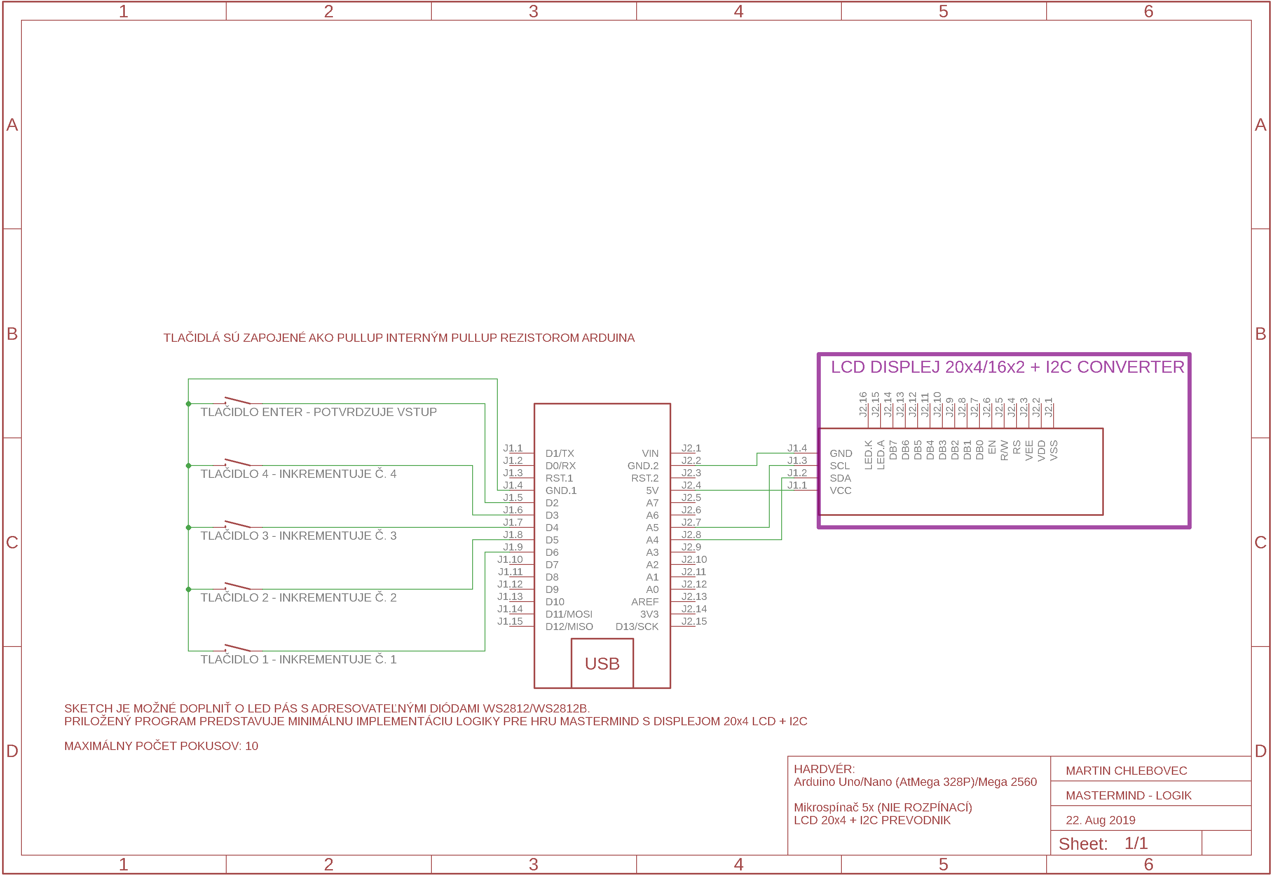Click the Arduino pin label 'D2'
Viewport: 1272px width, 877px height.
coord(552,503)
